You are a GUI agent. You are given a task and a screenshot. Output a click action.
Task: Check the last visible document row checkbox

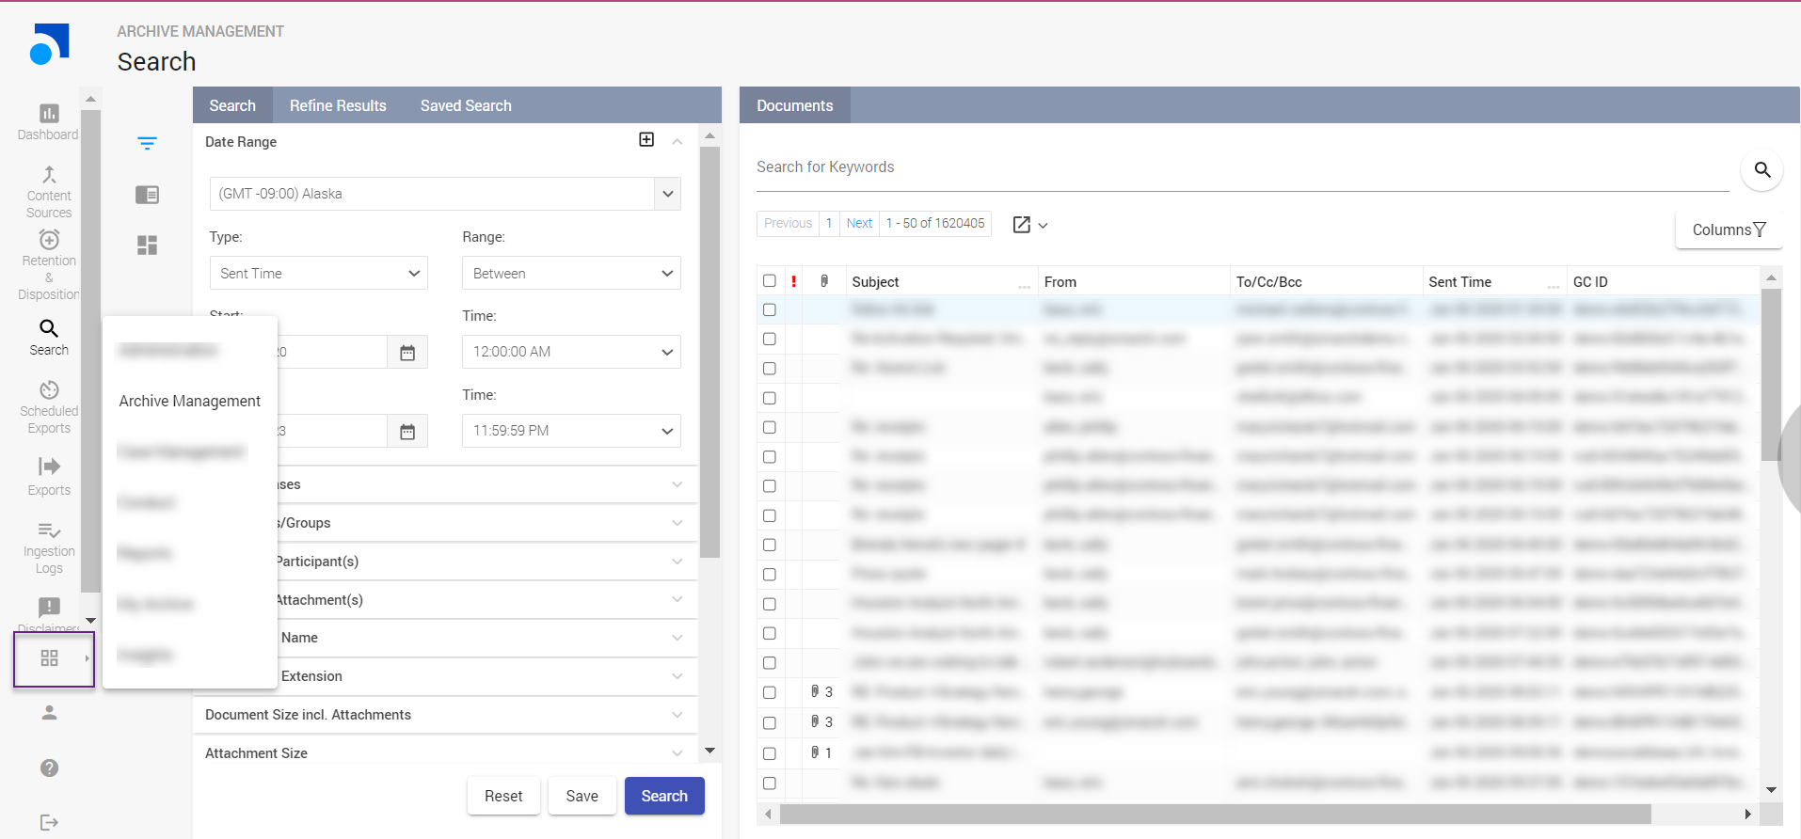pyautogui.click(x=770, y=784)
